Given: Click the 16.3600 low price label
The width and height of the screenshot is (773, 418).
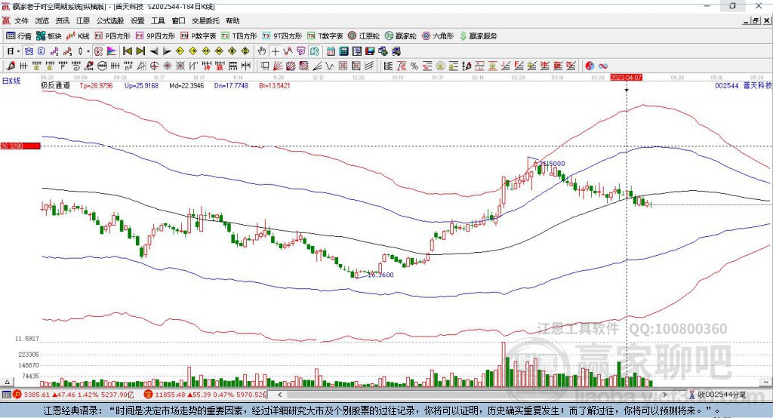Looking at the screenshot, I should 380,275.
